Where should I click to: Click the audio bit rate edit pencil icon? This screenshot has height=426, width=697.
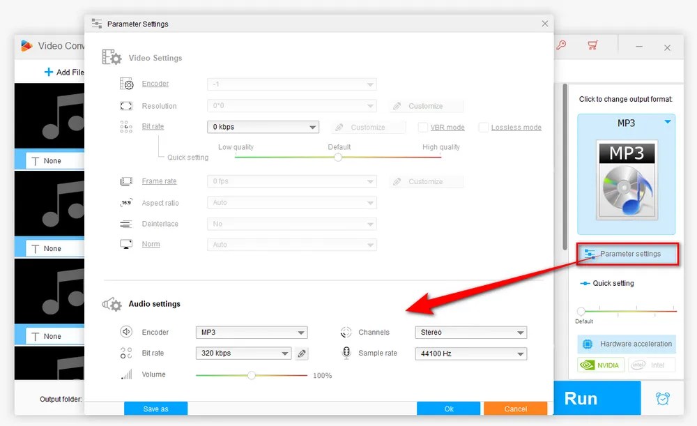302,353
